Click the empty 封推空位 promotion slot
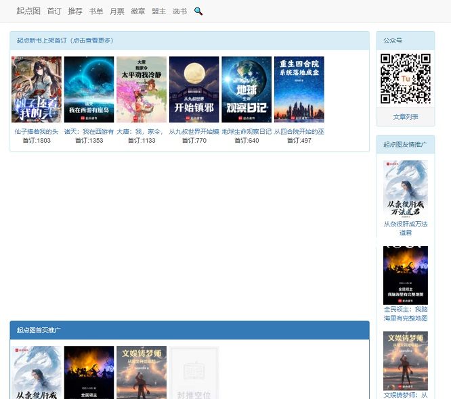 tap(194, 373)
